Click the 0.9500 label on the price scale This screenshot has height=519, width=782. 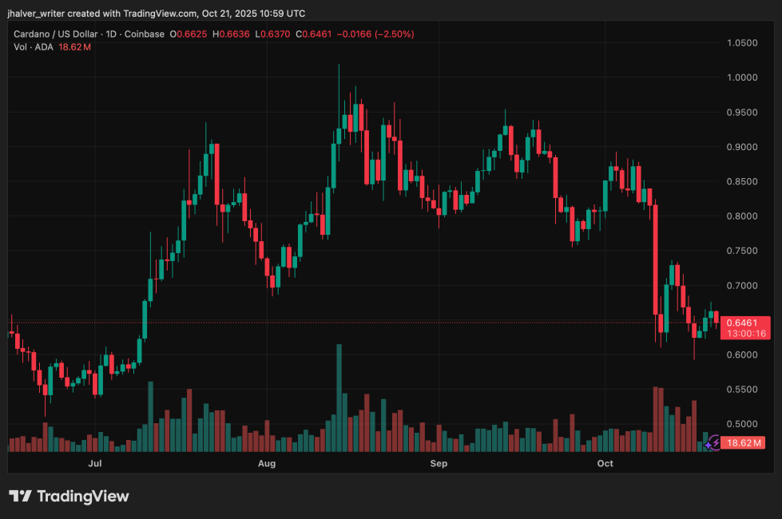pos(743,112)
